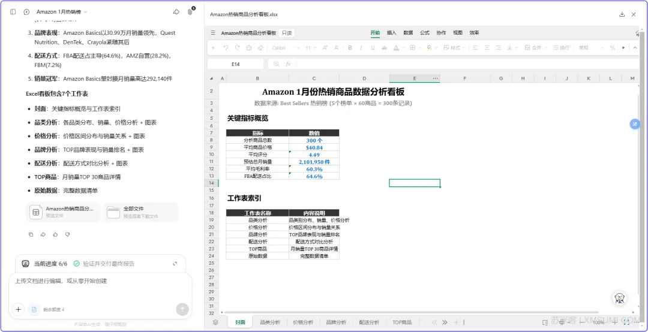Click the plus add-attachment button in composer
Screen dimensions: 648x332
point(18,309)
